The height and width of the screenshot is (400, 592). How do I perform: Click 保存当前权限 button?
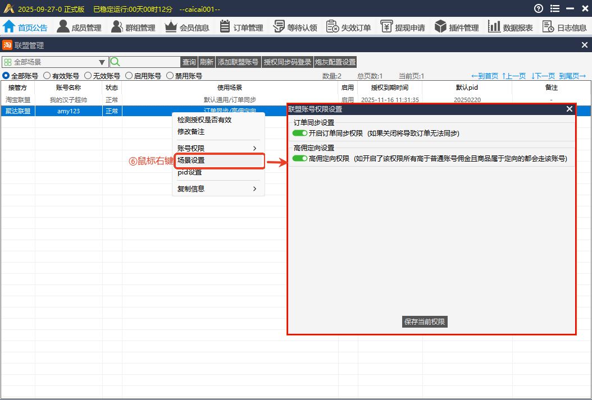(425, 321)
